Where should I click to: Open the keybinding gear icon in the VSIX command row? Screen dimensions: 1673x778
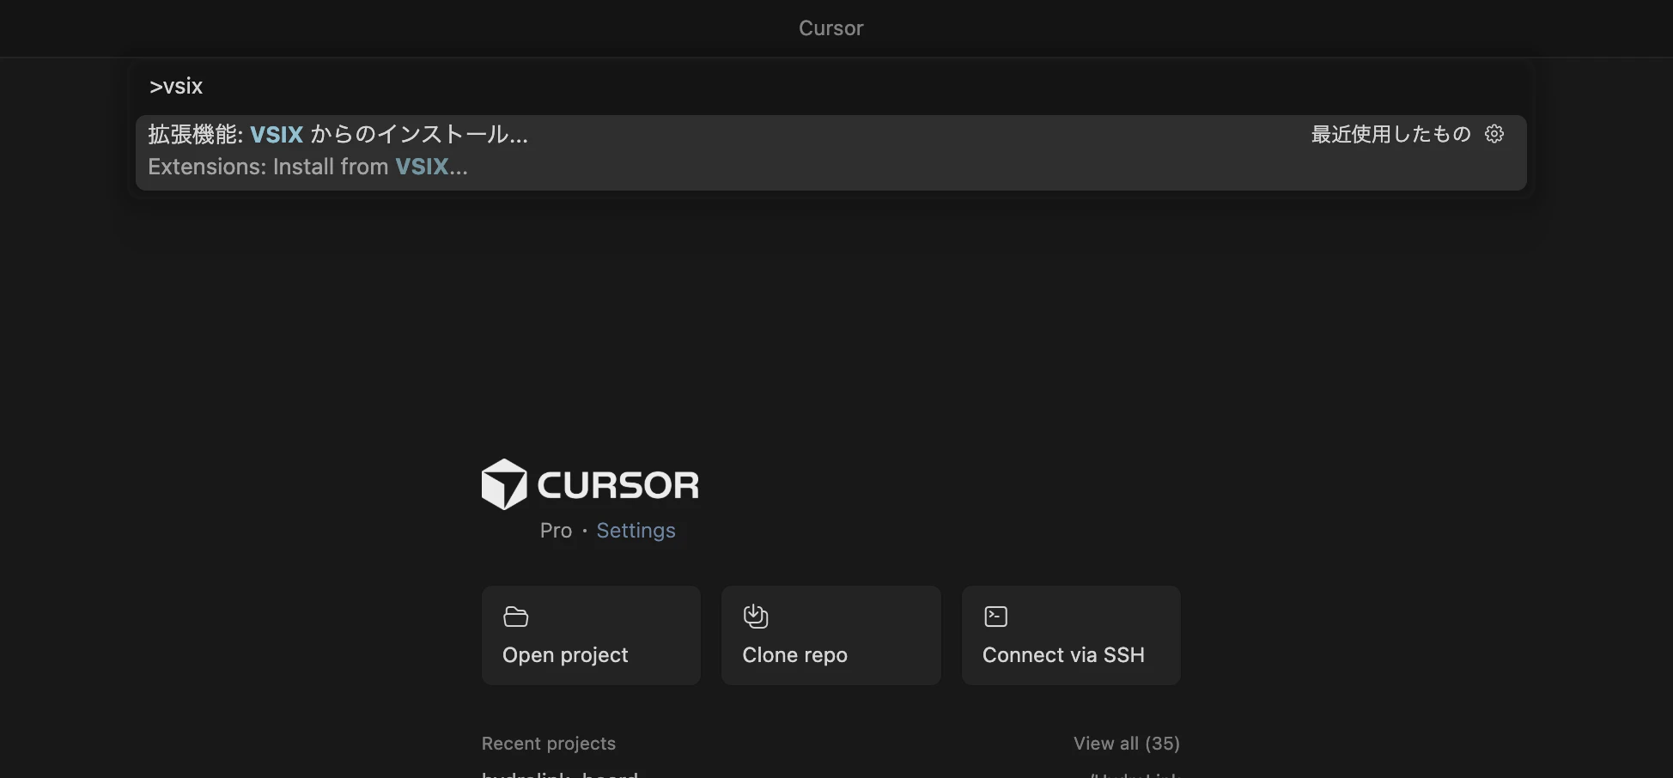pyautogui.click(x=1494, y=134)
